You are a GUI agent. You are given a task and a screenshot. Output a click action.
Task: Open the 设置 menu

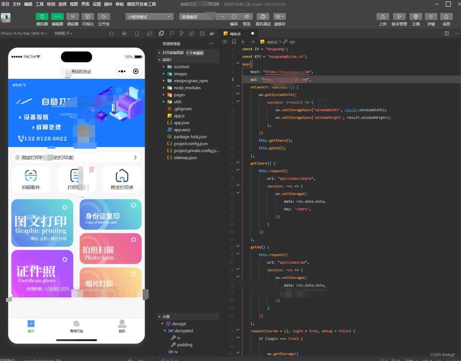click(97, 4)
